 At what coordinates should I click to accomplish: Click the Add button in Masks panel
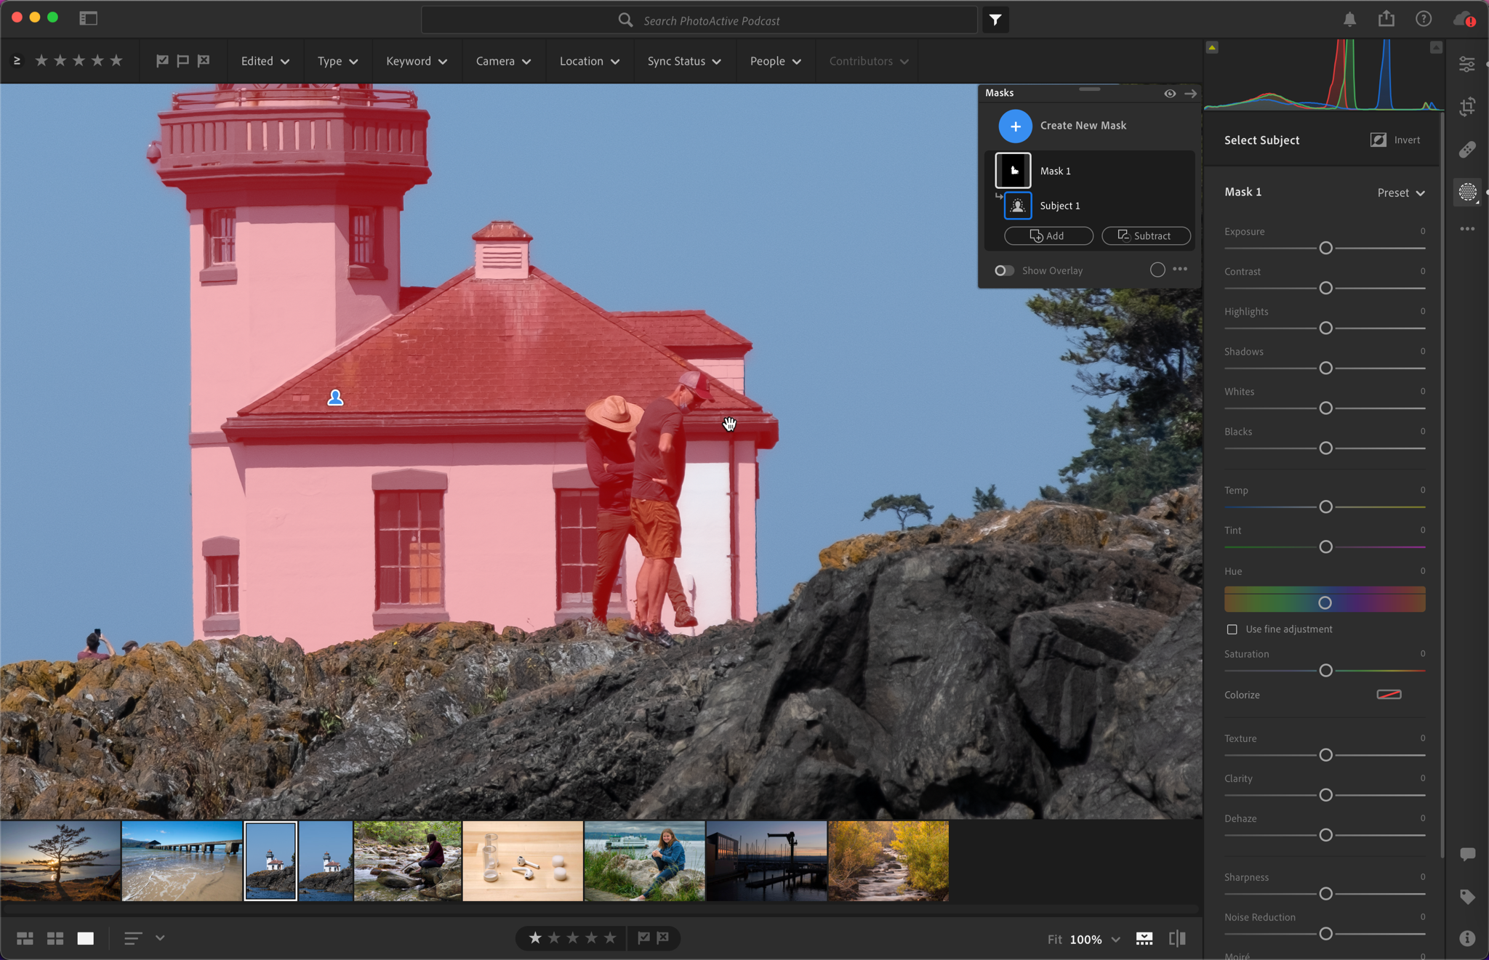click(1048, 236)
